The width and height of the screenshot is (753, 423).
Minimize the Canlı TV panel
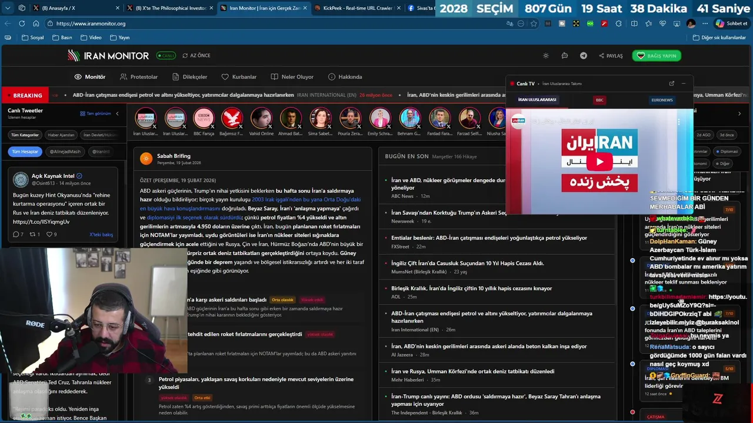(x=684, y=83)
